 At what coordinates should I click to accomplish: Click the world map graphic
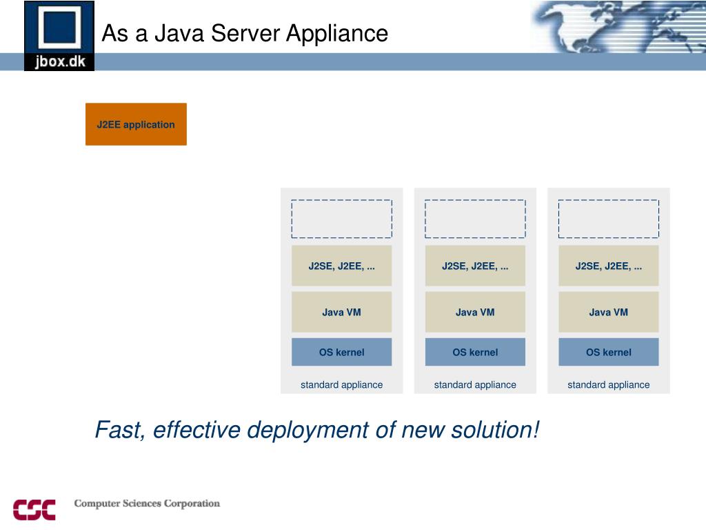618,27
